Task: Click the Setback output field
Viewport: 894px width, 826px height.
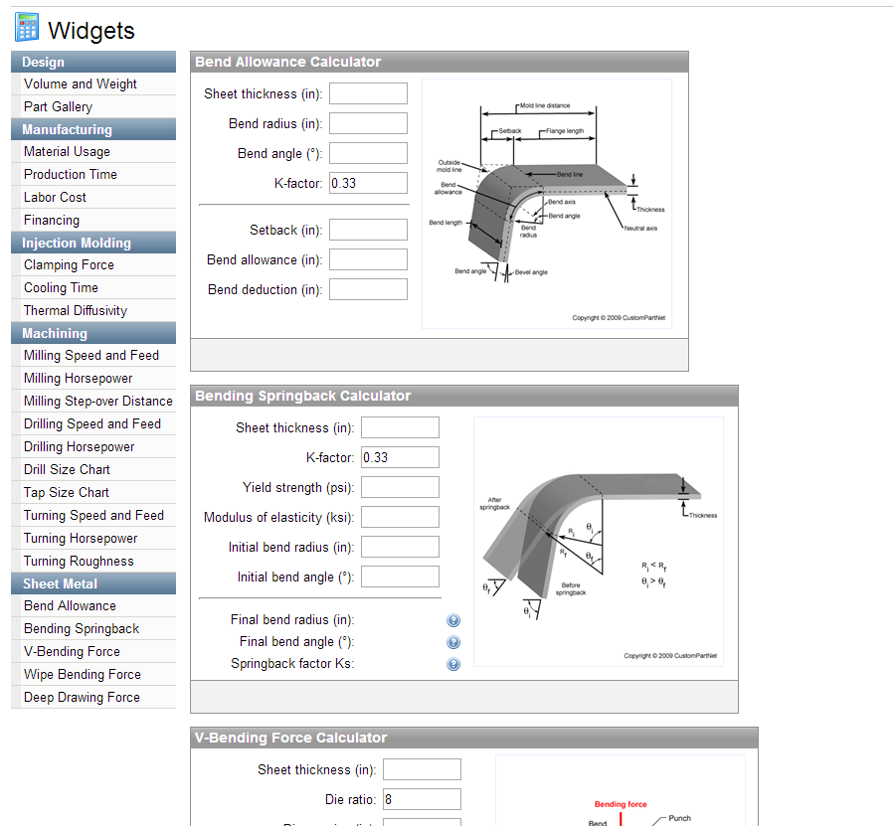Action: 368,230
